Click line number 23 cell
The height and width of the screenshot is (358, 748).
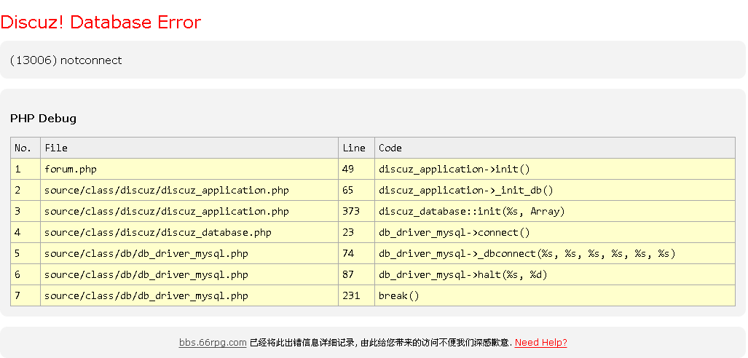pos(356,232)
